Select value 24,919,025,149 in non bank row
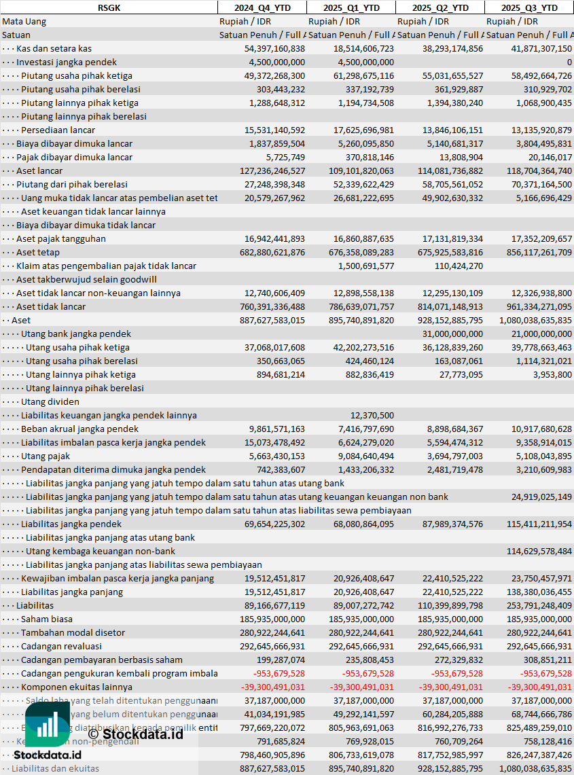Screen dimensions: 574x775 542,497
